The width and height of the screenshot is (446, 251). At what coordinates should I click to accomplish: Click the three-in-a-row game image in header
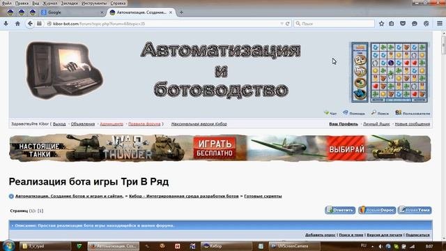coord(389,73)
